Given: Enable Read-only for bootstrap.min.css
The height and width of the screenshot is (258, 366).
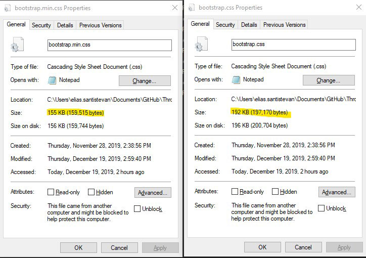Looking at the screenshot, I should point(51,192).
